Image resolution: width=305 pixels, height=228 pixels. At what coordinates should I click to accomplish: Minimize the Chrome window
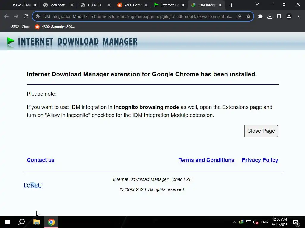coord(270,4)
